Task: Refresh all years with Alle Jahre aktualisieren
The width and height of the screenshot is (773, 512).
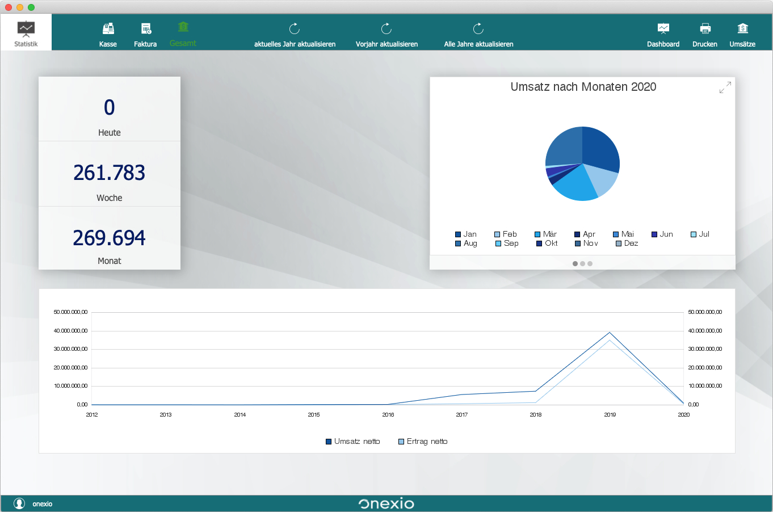Action: [x=478, y=35]
